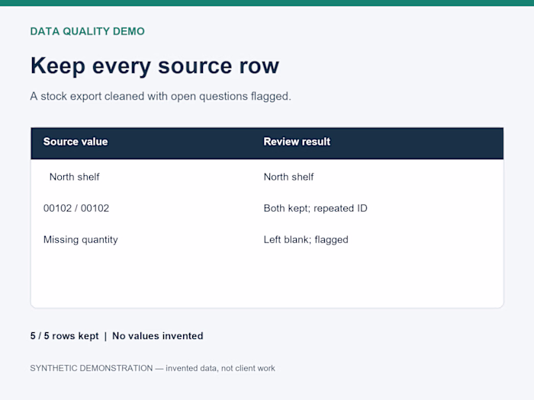Select 'North shelf' in Source value column

point(74,177)
